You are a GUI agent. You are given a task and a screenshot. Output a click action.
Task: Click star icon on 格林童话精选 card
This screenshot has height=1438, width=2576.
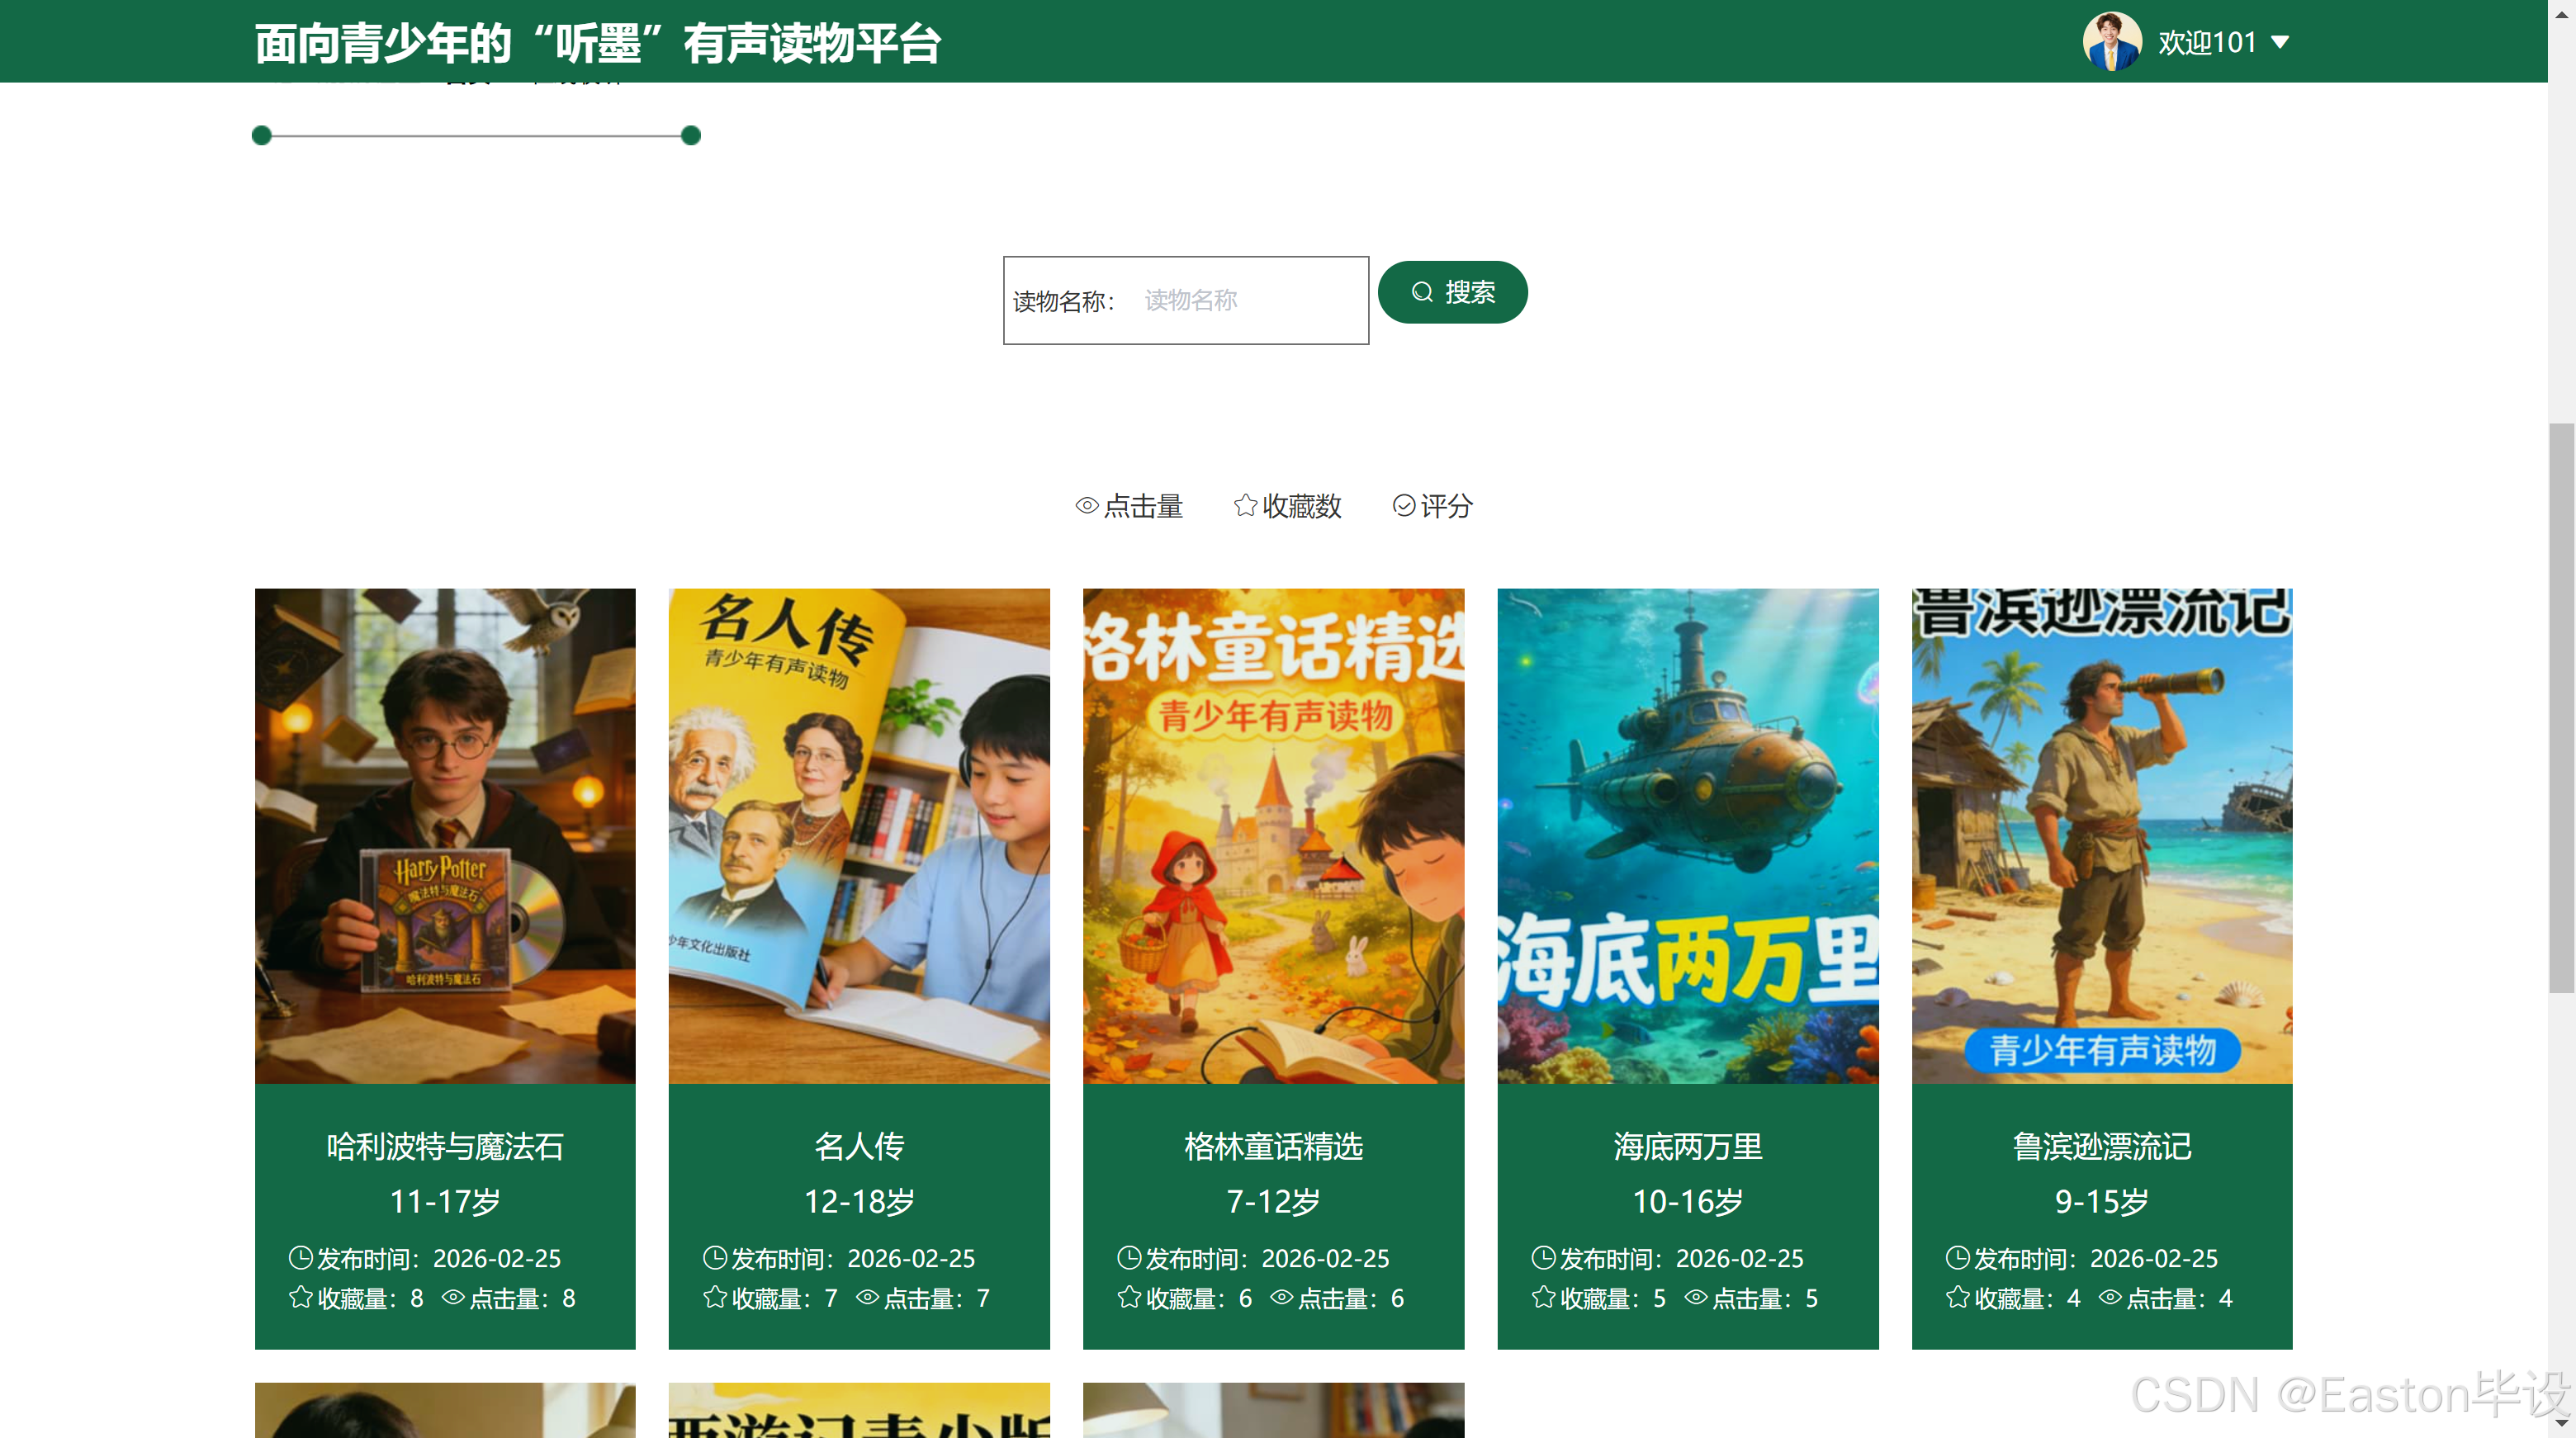click(1129, 1297)
